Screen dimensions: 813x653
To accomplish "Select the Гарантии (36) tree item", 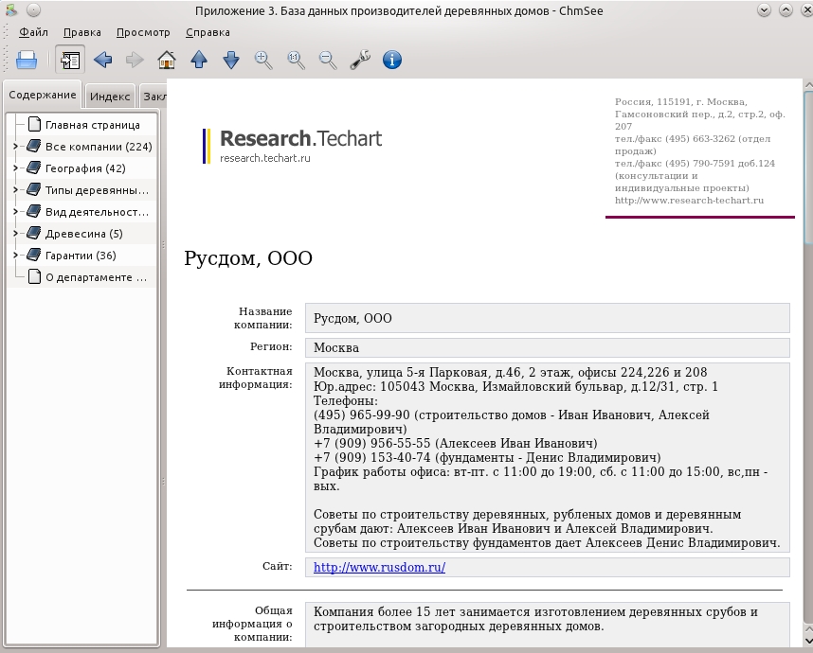I will click(x=81, y=256).
